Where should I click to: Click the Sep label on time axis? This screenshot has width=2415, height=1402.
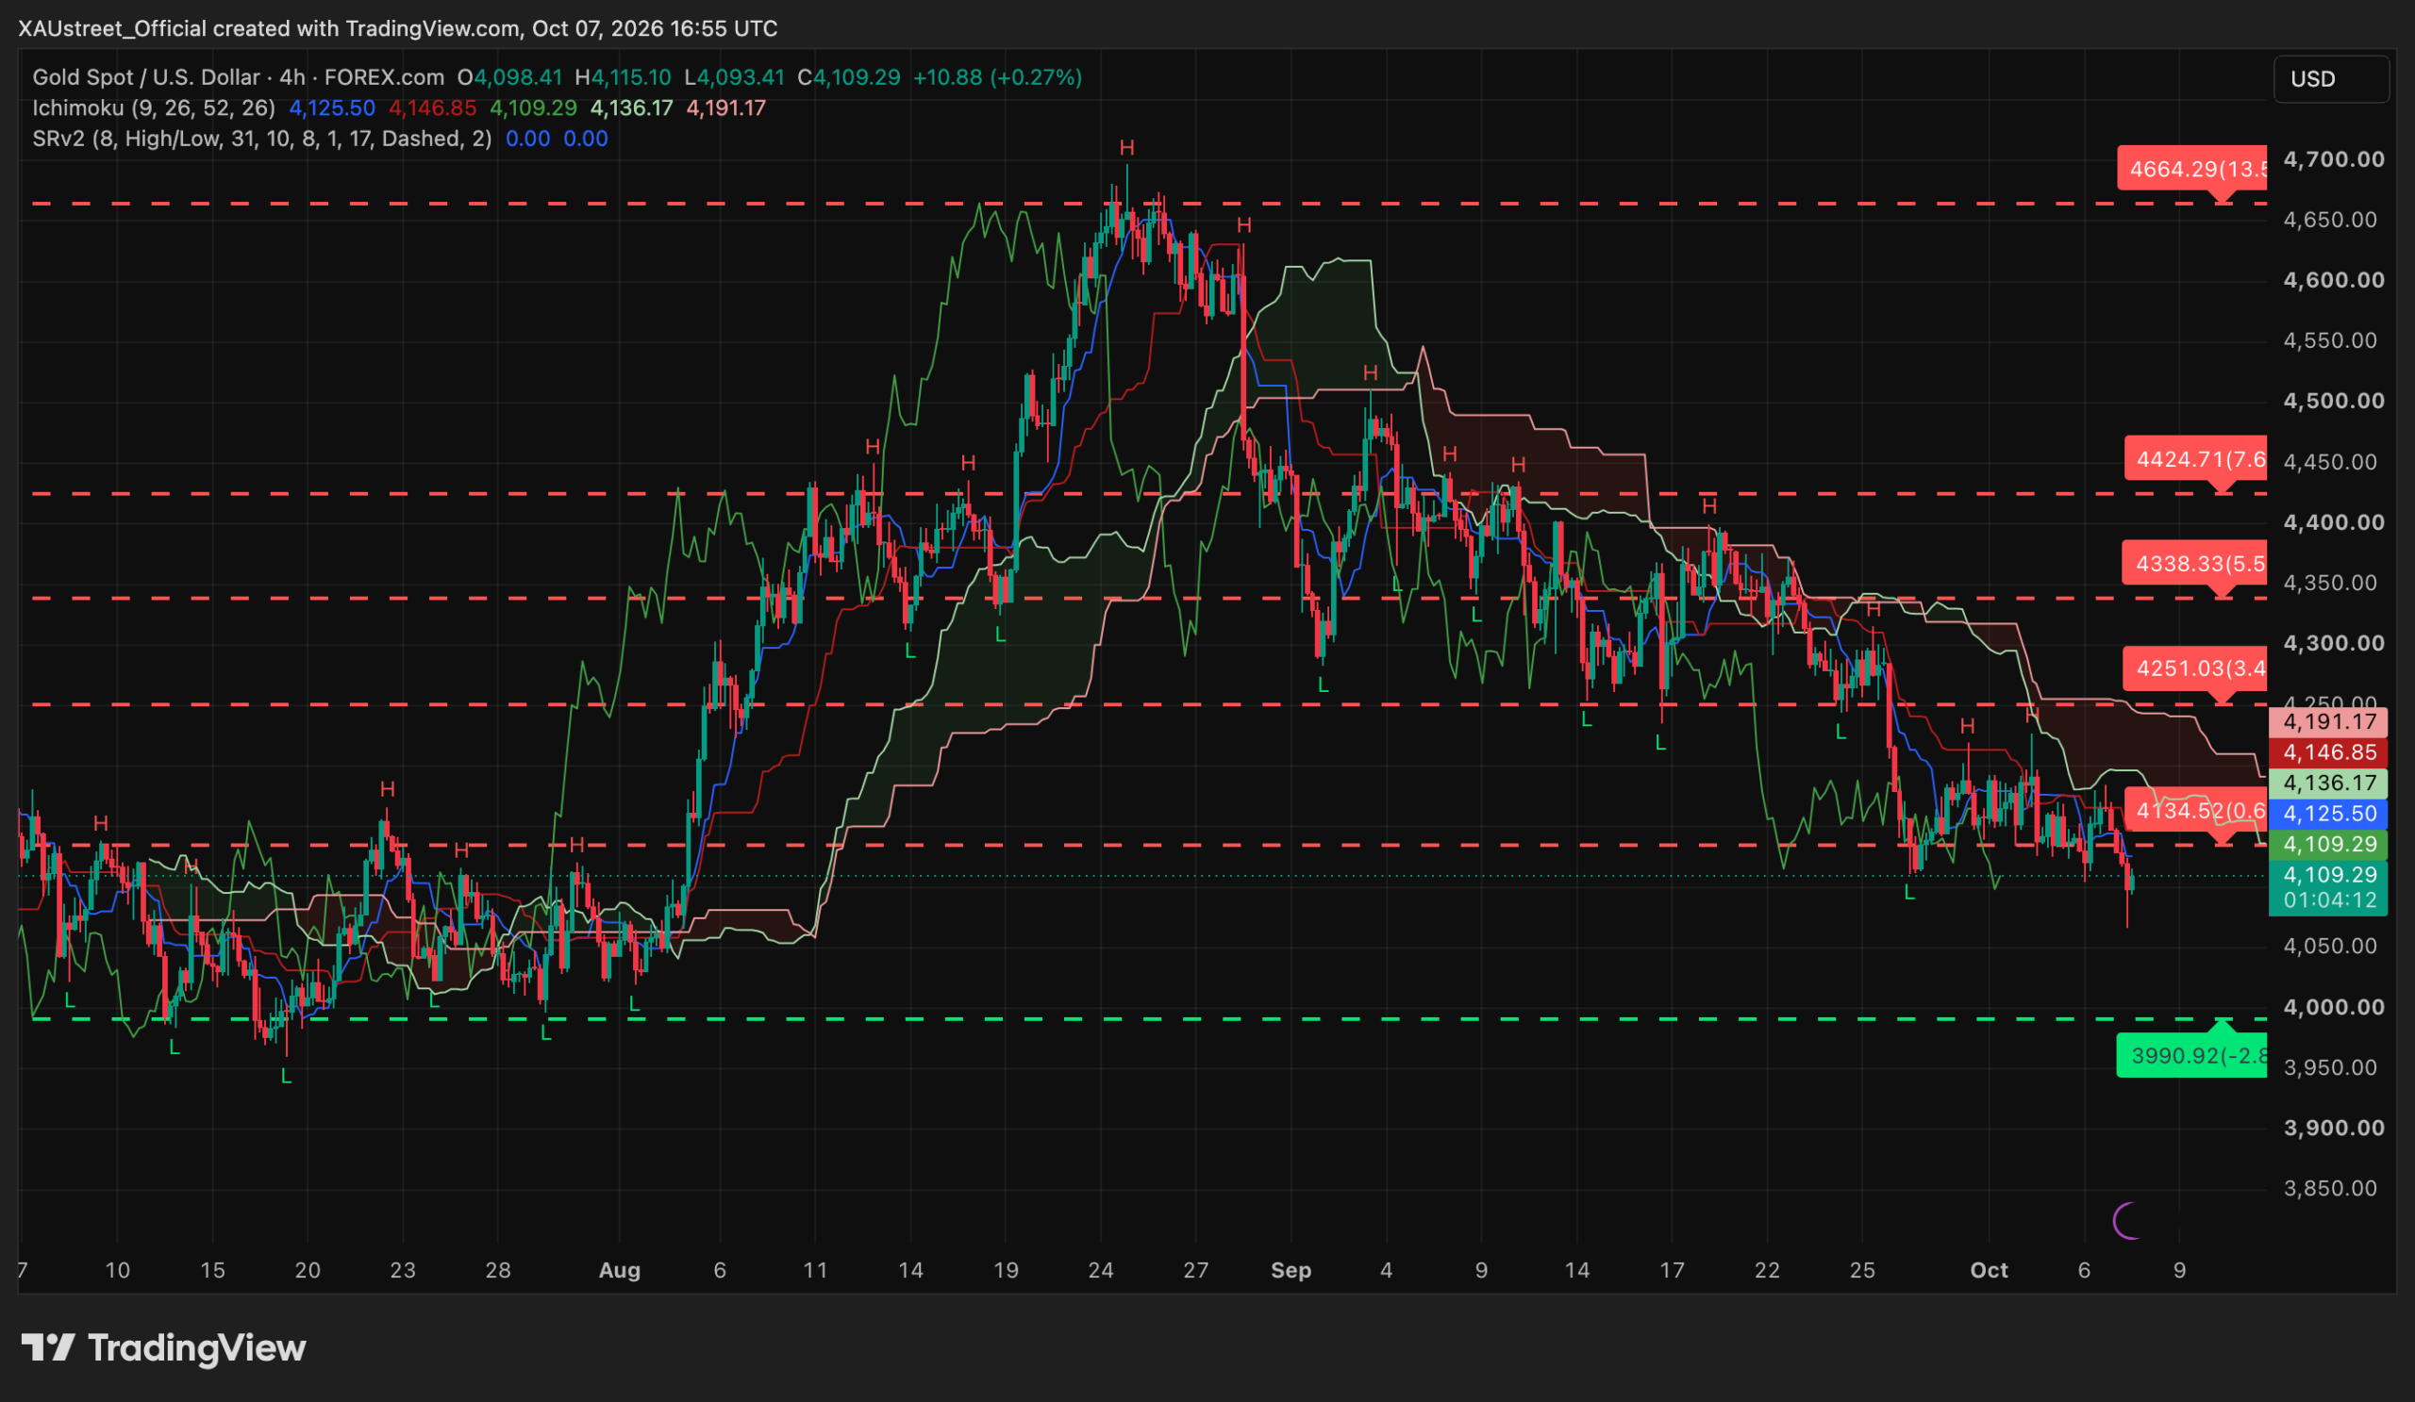pos(1290,1271)
